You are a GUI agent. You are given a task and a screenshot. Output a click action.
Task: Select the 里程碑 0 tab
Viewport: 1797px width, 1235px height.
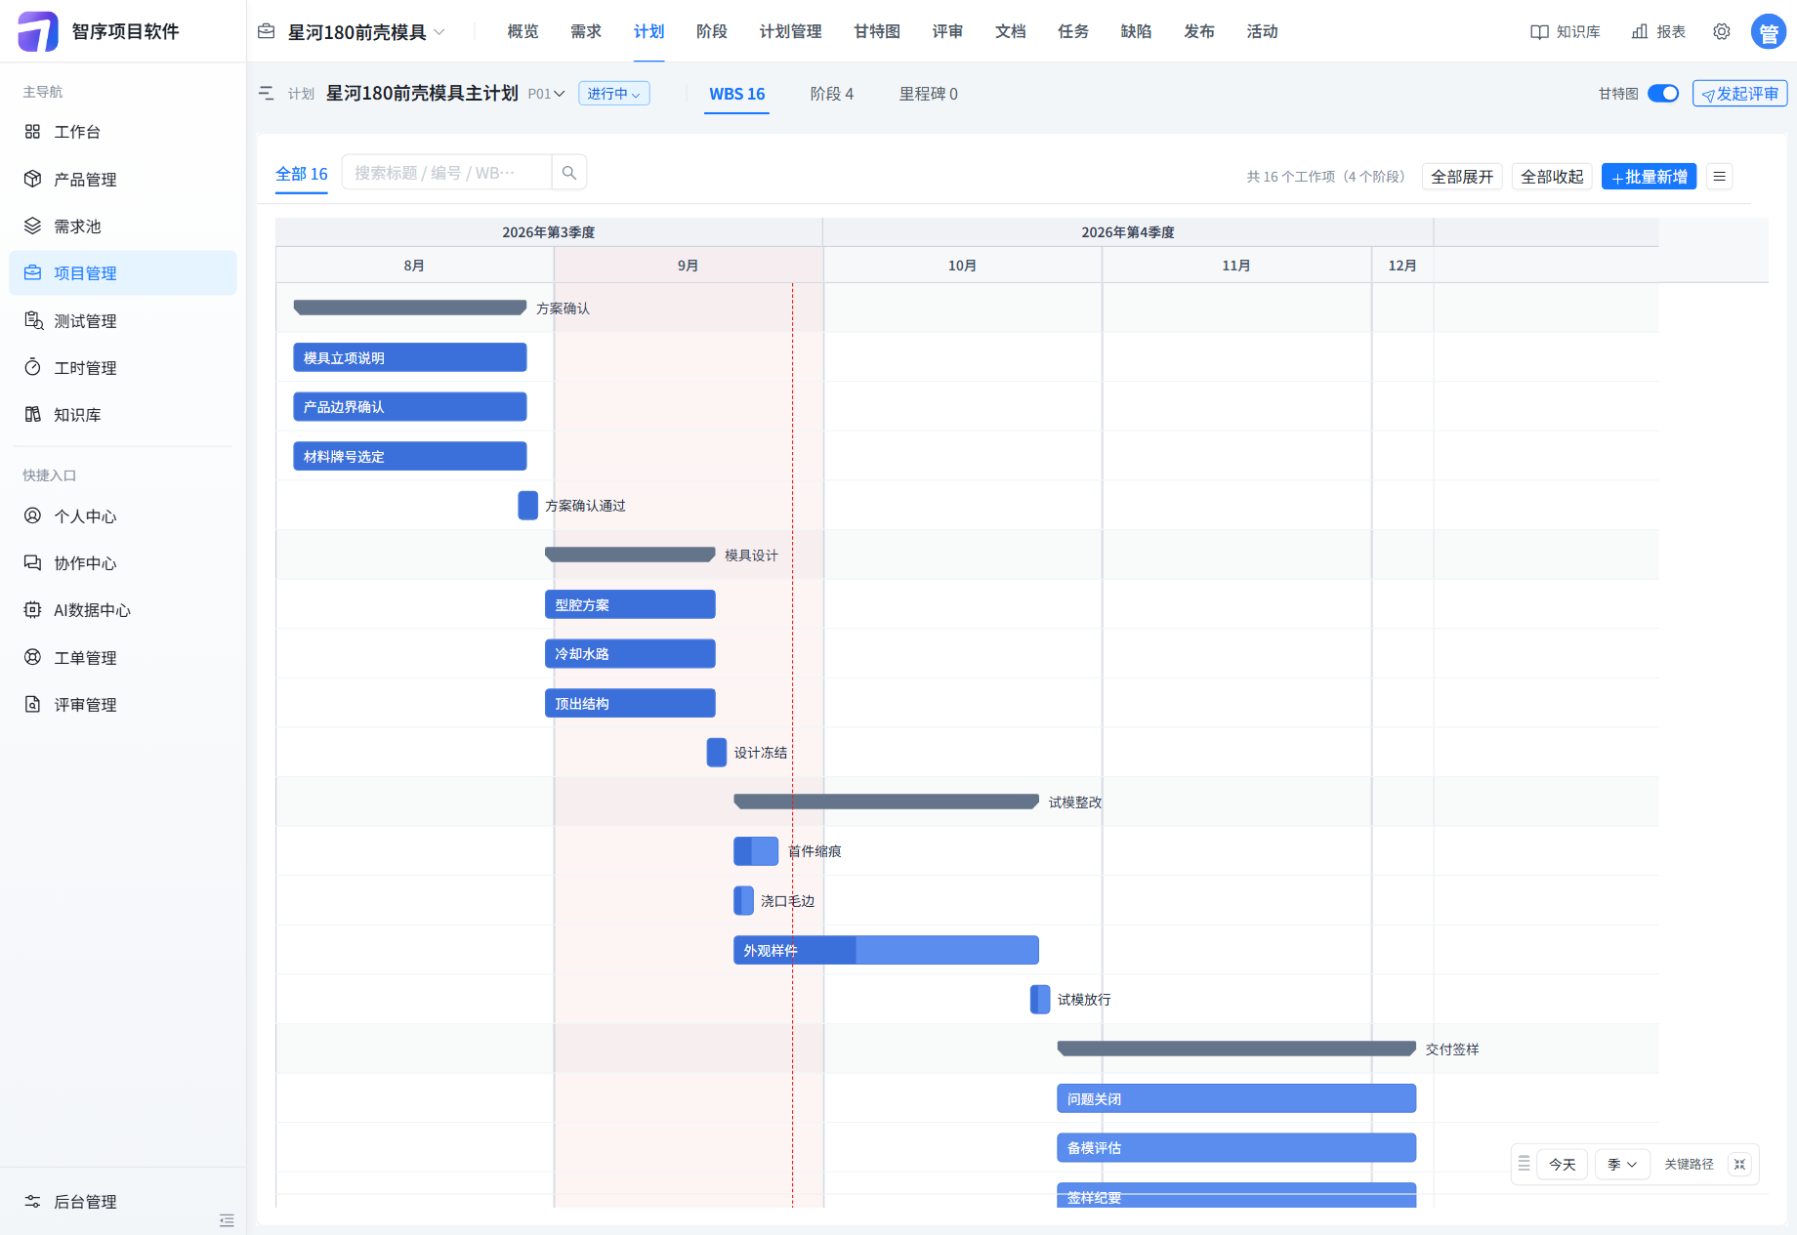[928, 94]
